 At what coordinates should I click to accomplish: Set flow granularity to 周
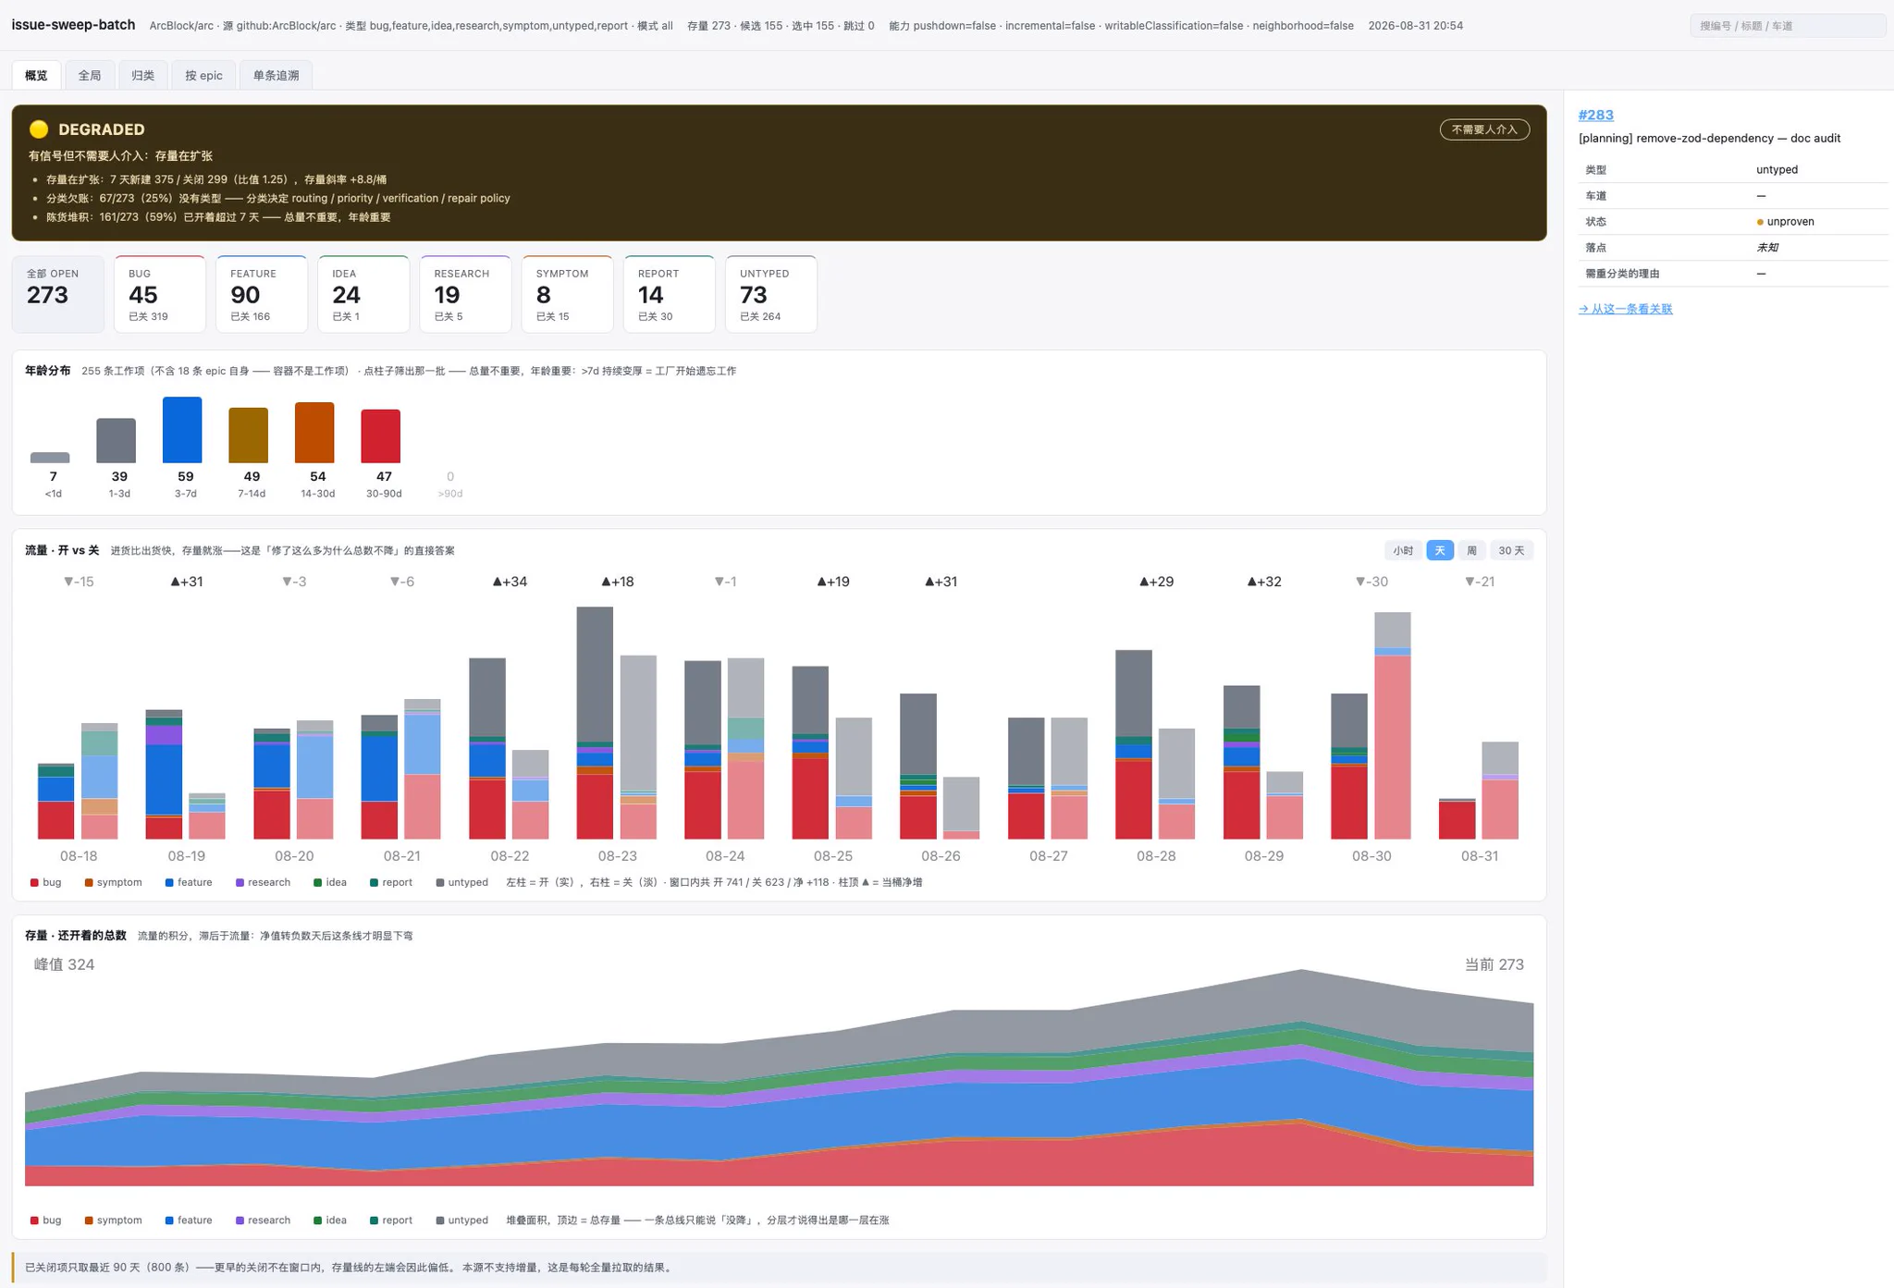pos(1471,550)
